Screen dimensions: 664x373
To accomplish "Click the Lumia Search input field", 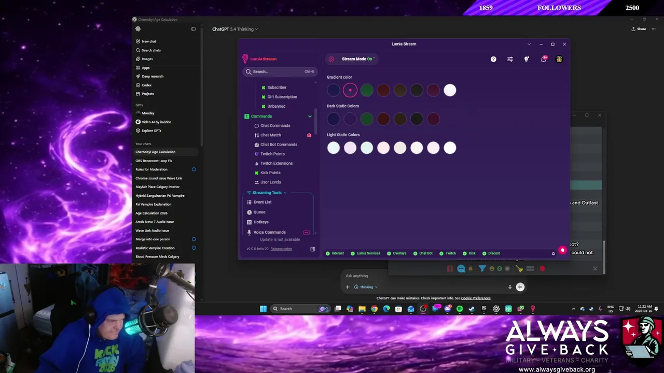I will (x=280, y=71).
